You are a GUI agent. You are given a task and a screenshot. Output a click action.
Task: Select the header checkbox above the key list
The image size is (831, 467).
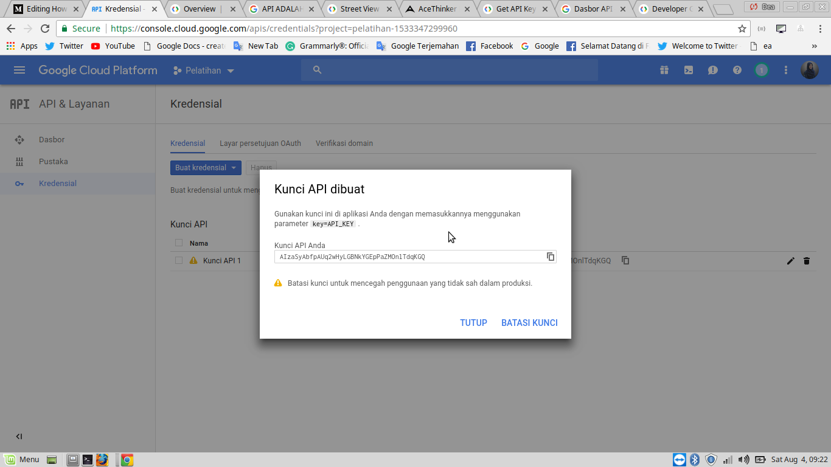(179, 242)
